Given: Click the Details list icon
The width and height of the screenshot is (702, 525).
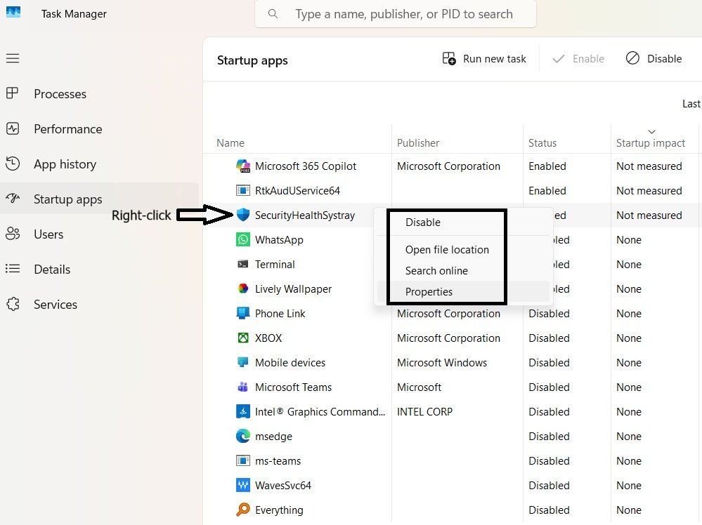Looking at the screenshot, I should click(x=13, y=269).
